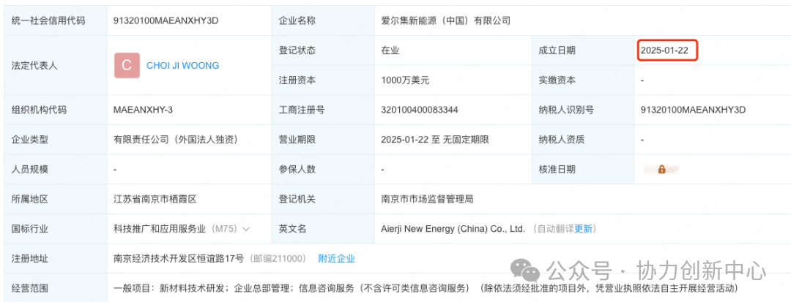Click the VIP lock icon beside 核准日期
This screenshot has height=302, width=791.
[661, 170]
